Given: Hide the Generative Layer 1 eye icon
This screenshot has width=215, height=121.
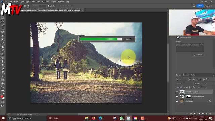Looking at the screenshot, I should click(x=177, y=96).
